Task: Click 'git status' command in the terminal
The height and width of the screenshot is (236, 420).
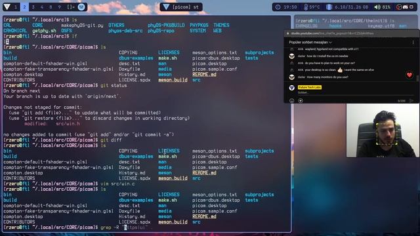Action: [x=114, y=86]
